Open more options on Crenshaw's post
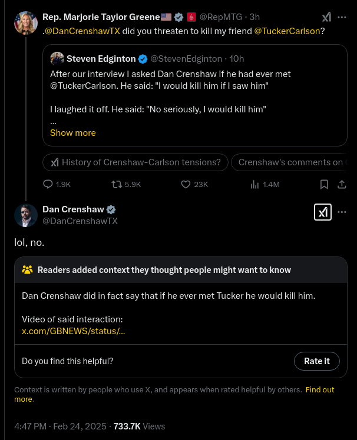357x440 pixels. [x=342, y=212]
